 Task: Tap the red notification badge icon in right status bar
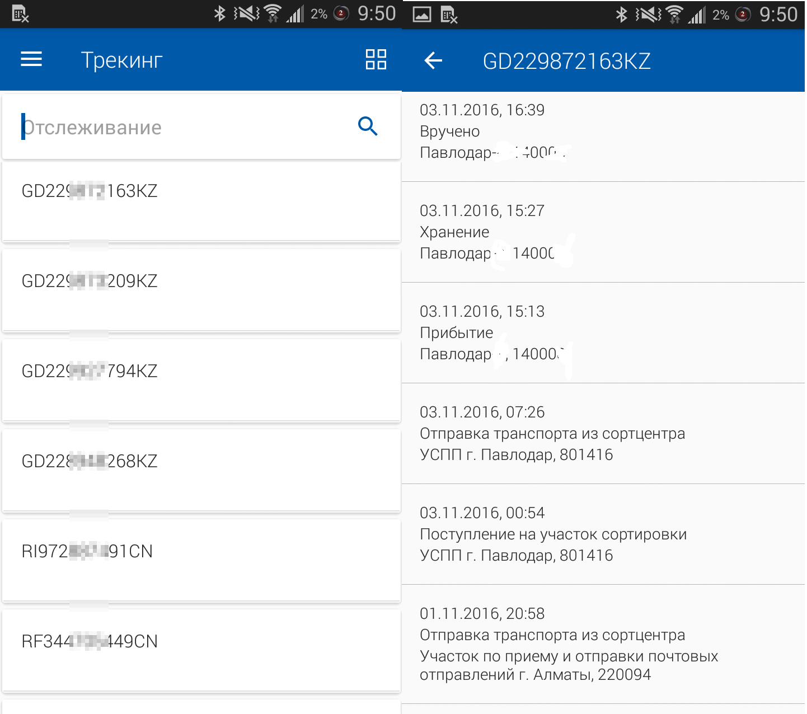coord(743,15)
